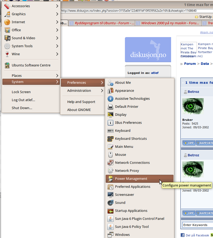Expand the Wine submenu arrow
The image size is (213, 238).
click(57, 54)
